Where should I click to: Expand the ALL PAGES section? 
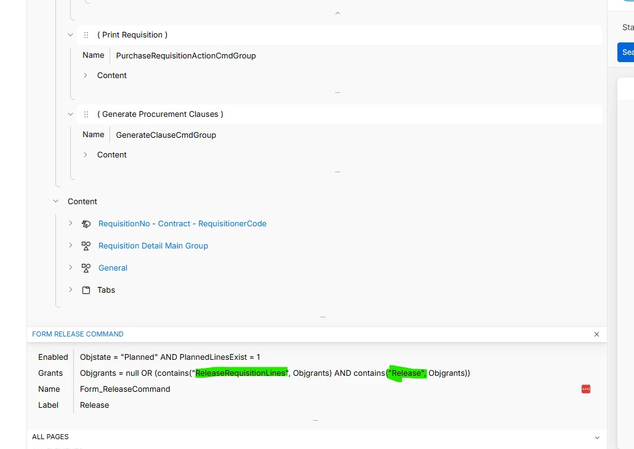(597, 437)
